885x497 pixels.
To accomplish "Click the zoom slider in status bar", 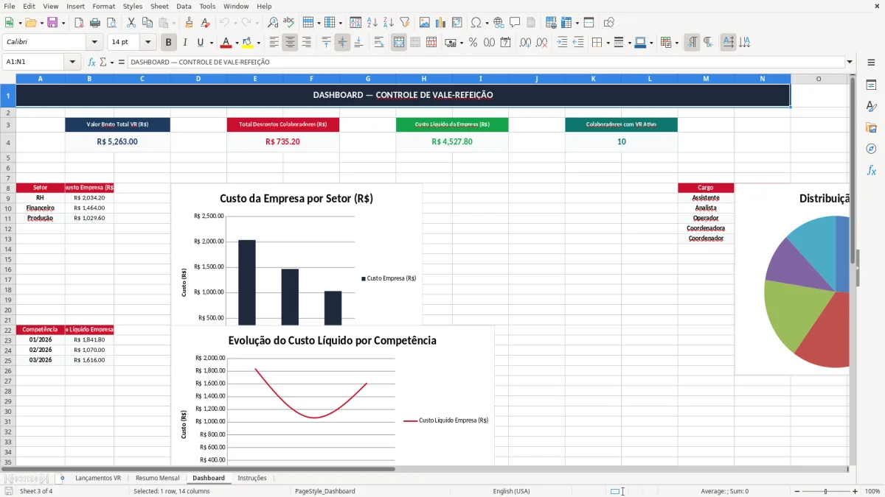I will click(x=826, y=491).
